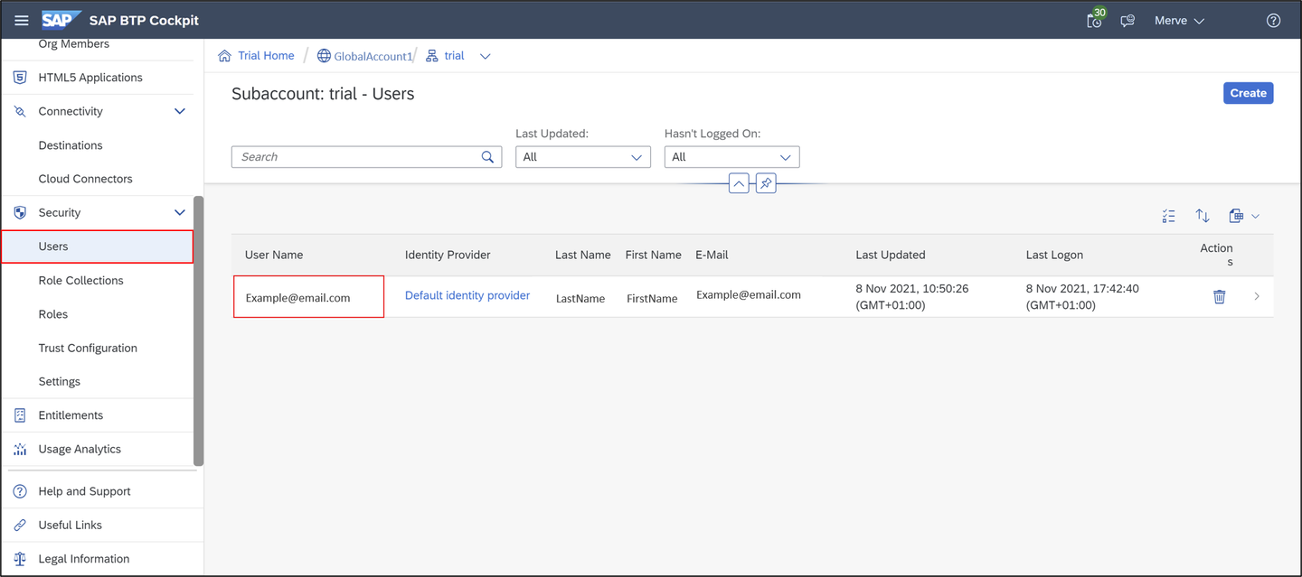Screen dimensions: 1302x577
Task: Open Legal Information entry
Action: [x=83, y=559]
